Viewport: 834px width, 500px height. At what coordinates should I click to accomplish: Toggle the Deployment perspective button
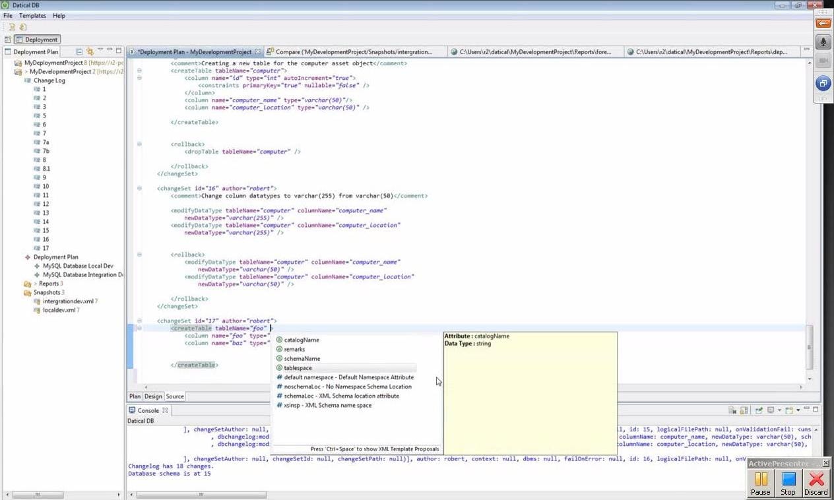(38, 40)
